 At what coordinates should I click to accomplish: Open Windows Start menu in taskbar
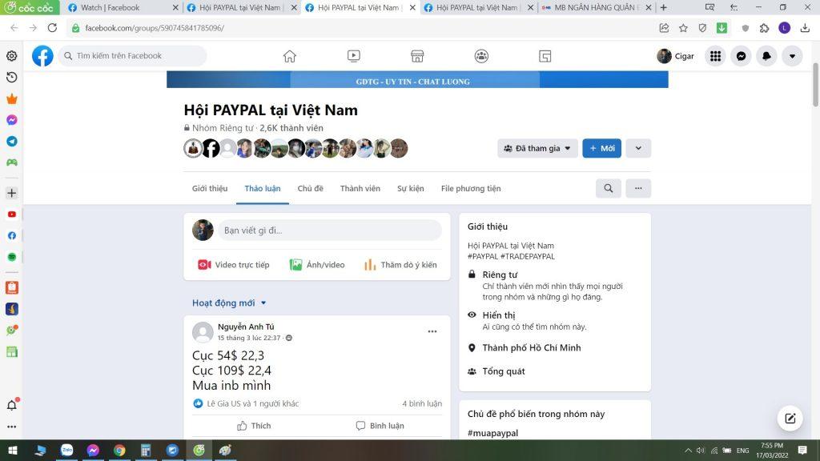(12, 450)
